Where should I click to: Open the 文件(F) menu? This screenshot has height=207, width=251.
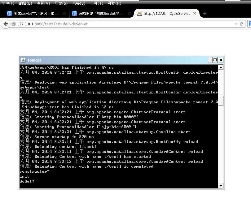(x=8, y=3)
